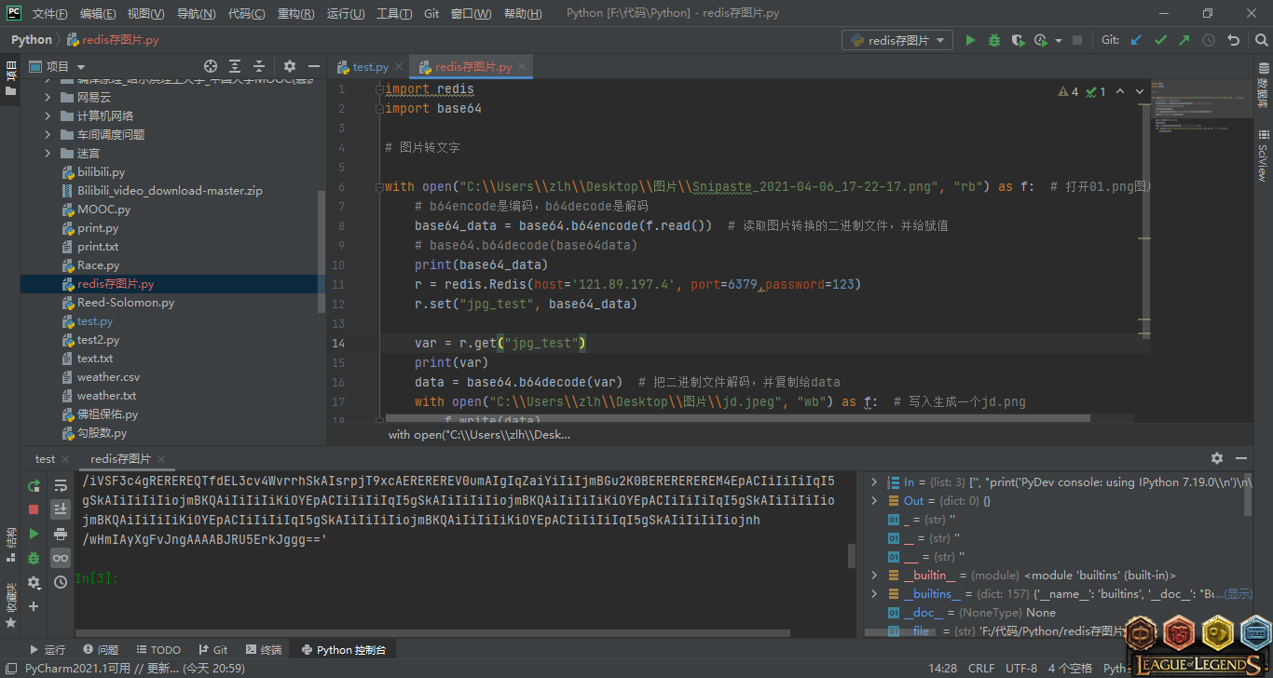Image resolution: width=1273 pixels, height=678 pixels.
Task: Expand the __builtins__ variable entry
Action: [x=874, y=594]
